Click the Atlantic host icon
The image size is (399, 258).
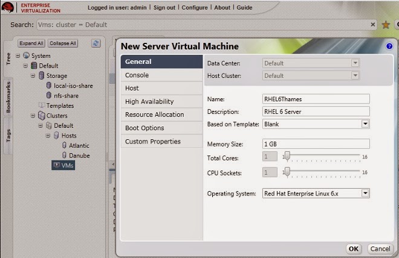[64, 145]
